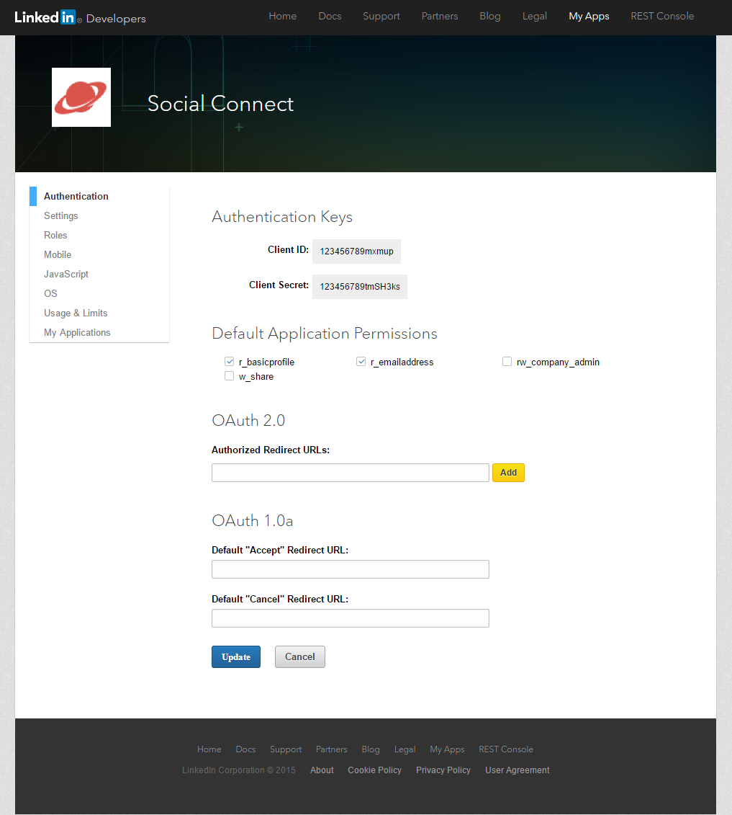Image resolution: width=732 pixels, height=815 pixels.
Task: Open Settings in the sidebar
Action: (60, 215)
